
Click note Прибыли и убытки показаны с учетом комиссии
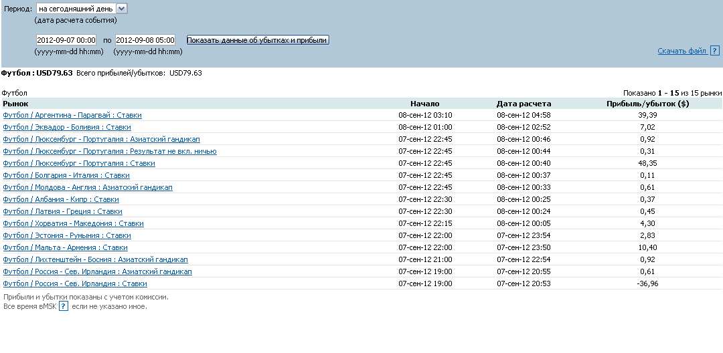click(x=86, y=297)
